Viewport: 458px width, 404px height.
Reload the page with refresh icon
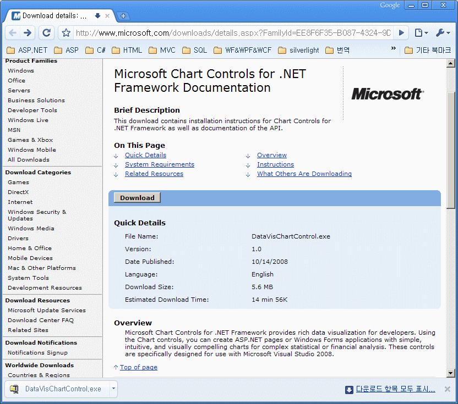[46, 33]
